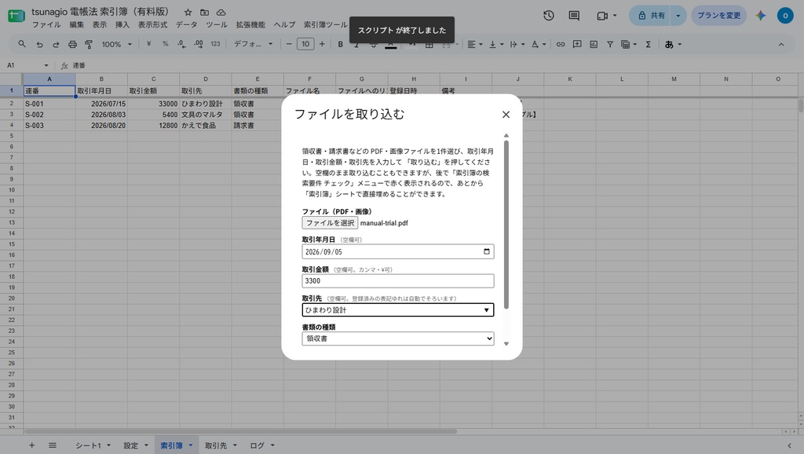Image resolution: width=804 pixels, height=454 pixels.
Task: Click the print icon
Action: [72, 45]
